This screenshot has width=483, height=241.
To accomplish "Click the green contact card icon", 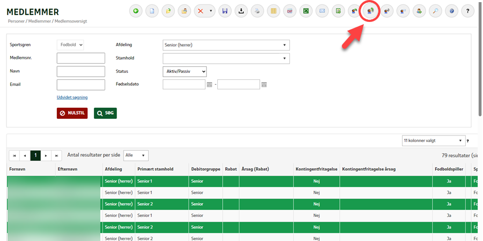I will pyautogui.click(x=338, y=11).
